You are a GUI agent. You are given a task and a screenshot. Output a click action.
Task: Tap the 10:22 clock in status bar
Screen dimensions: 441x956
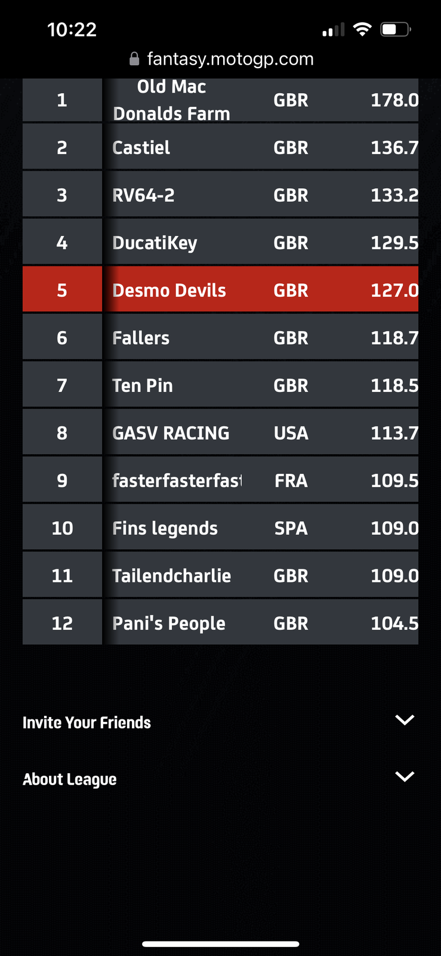tap(72, 29)
